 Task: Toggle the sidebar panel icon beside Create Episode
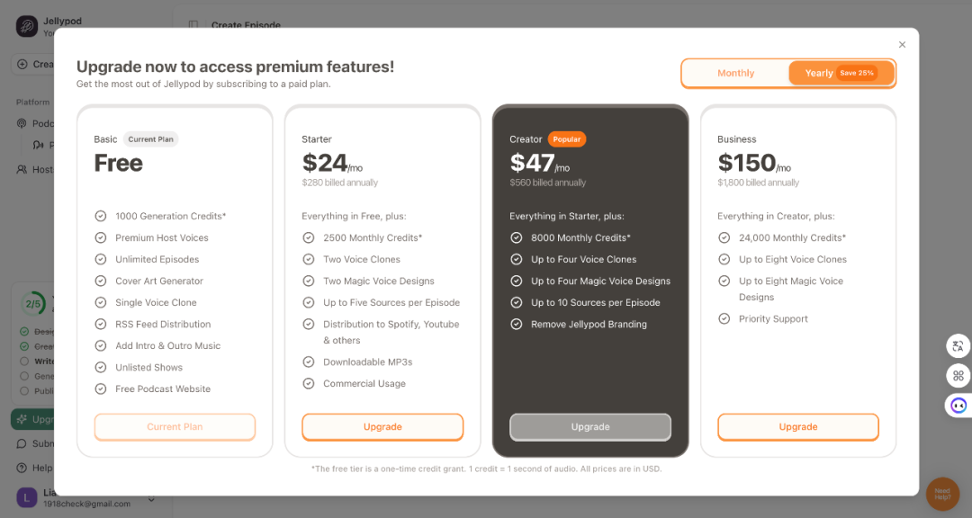193,25
